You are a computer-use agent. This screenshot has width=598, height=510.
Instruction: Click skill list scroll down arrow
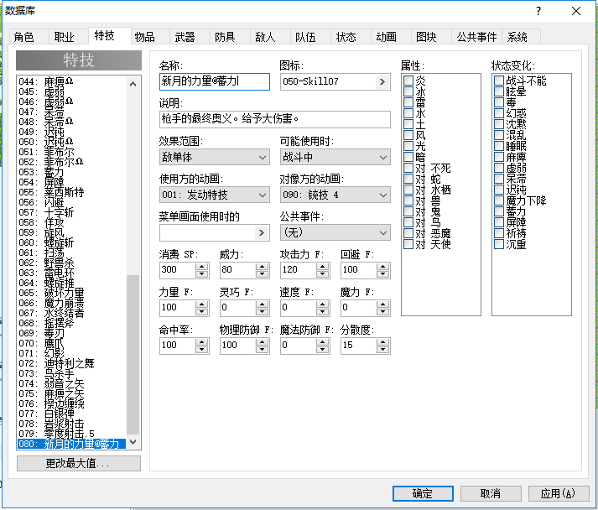coord(133,442)
